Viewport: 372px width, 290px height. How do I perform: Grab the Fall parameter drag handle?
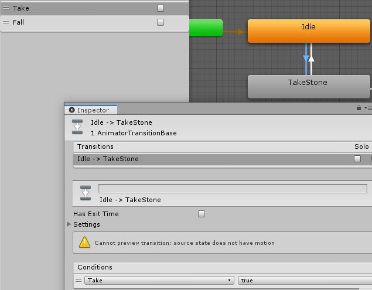(6, 22)
